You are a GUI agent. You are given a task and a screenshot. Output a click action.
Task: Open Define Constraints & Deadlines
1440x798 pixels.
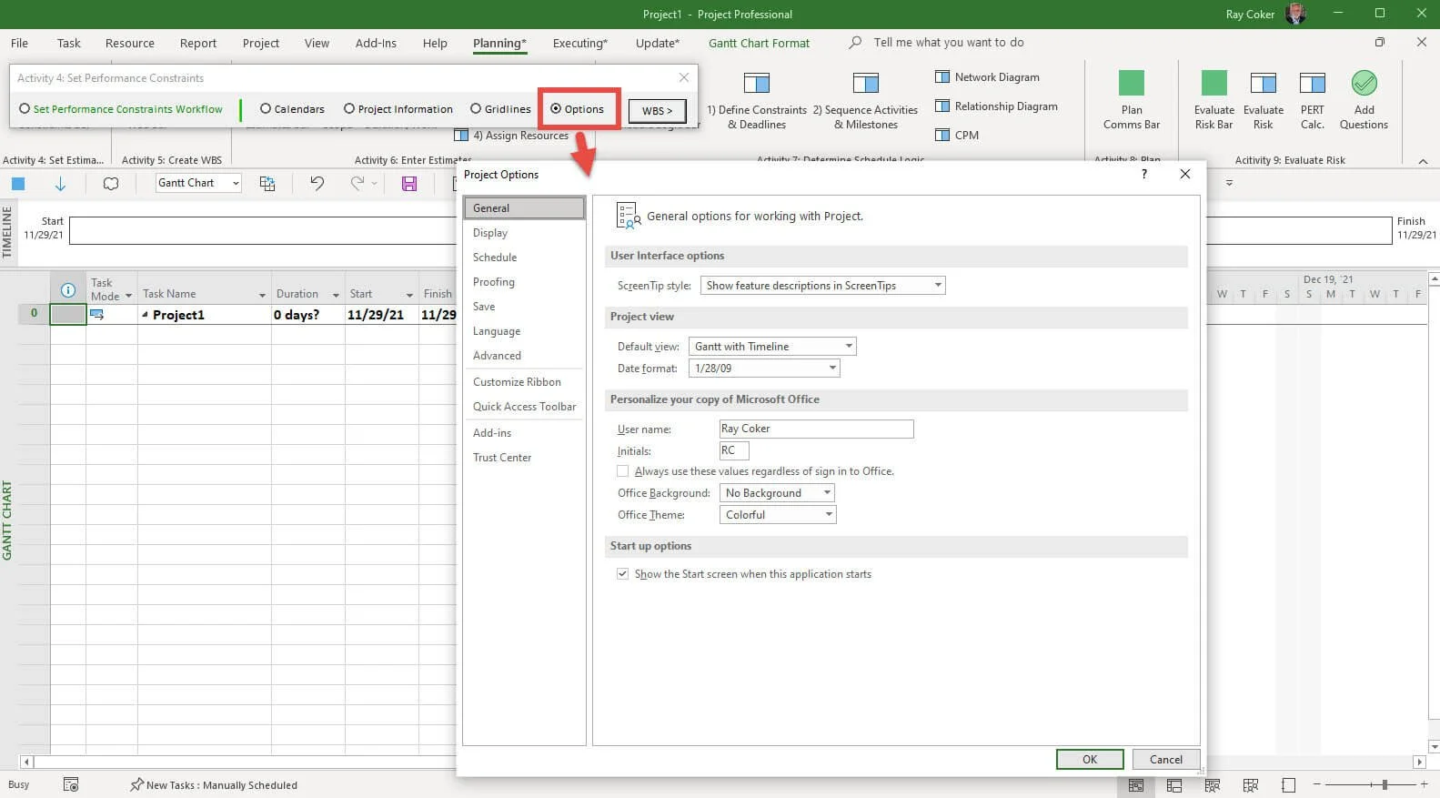[756, 101]
